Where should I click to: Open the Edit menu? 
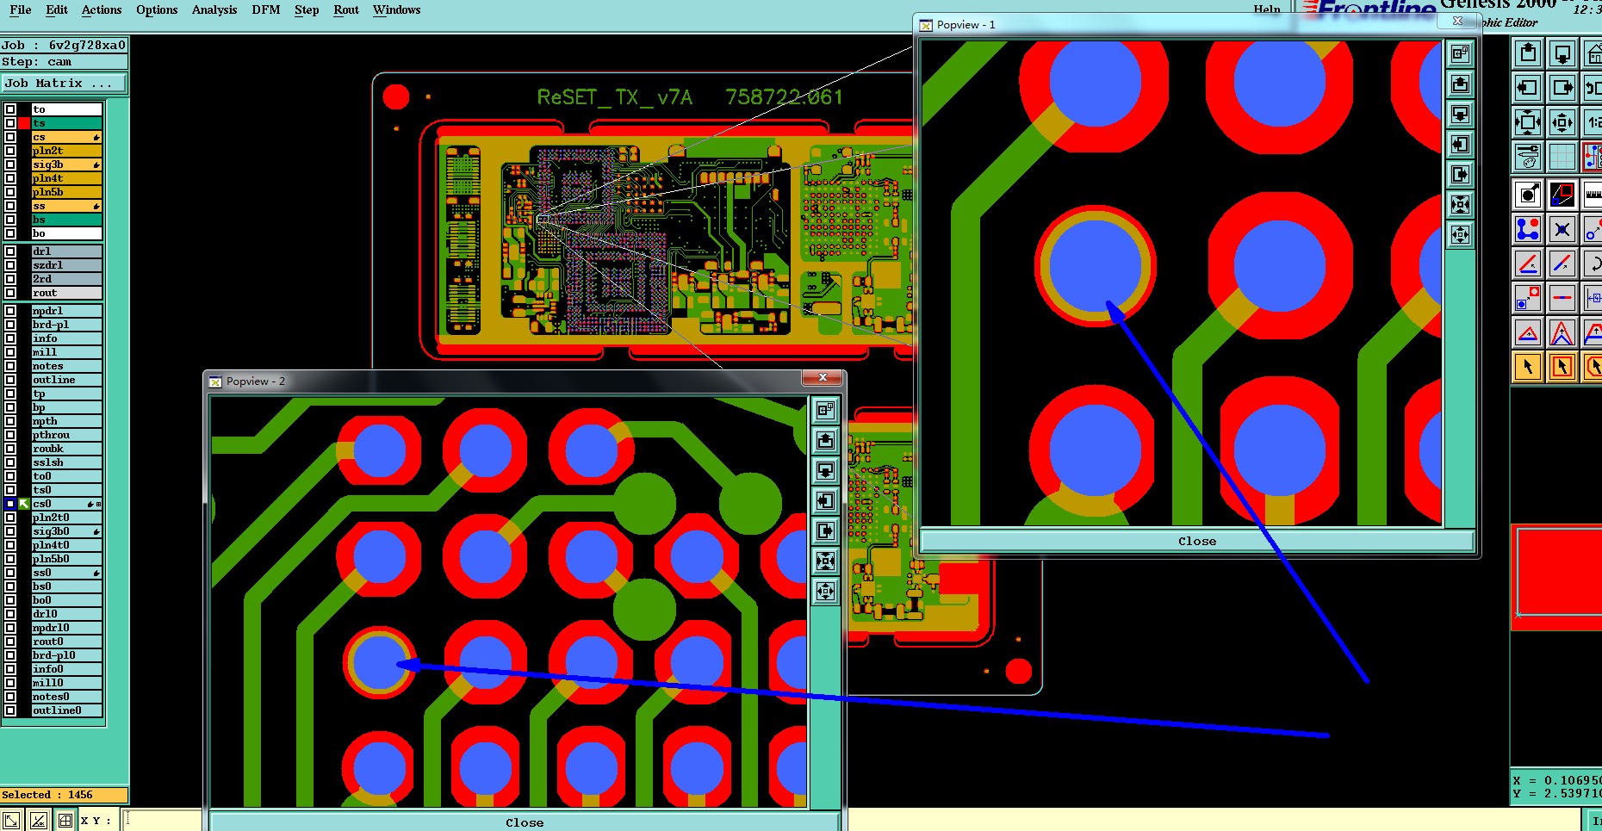(x=57, y=9)
